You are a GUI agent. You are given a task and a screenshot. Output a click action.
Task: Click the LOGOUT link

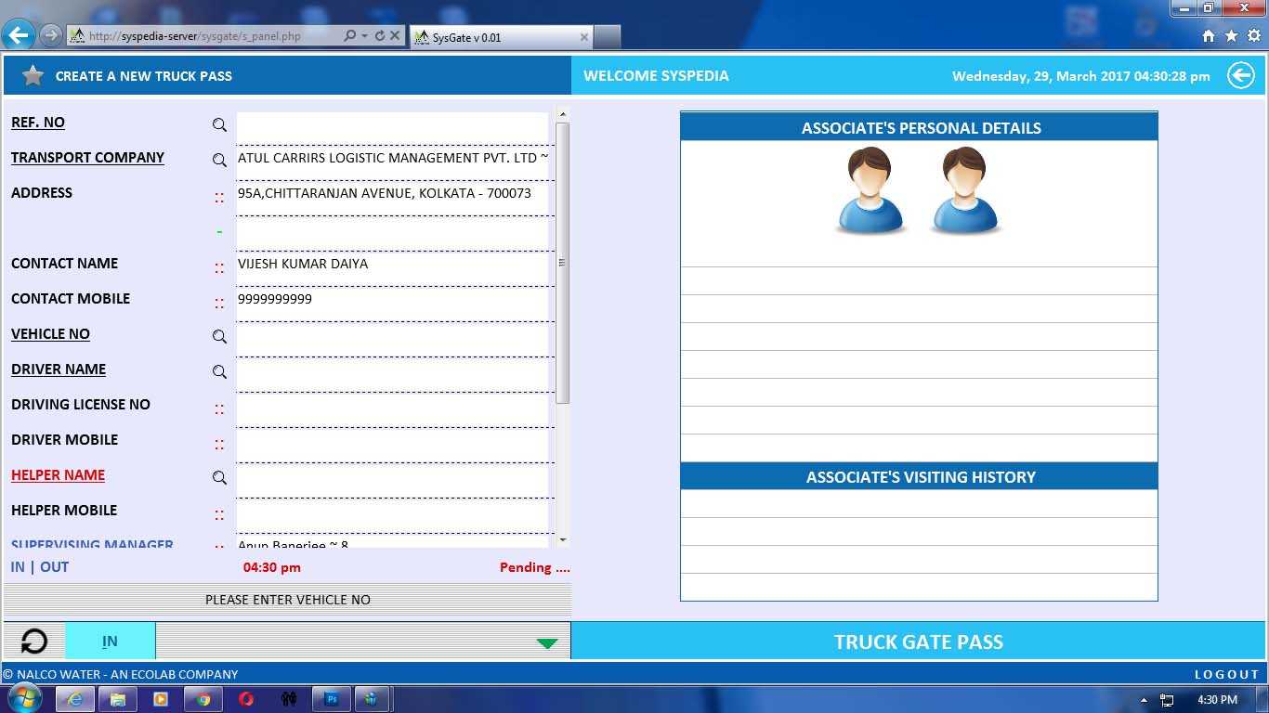pyautogui.click(x=1226, y=674)
